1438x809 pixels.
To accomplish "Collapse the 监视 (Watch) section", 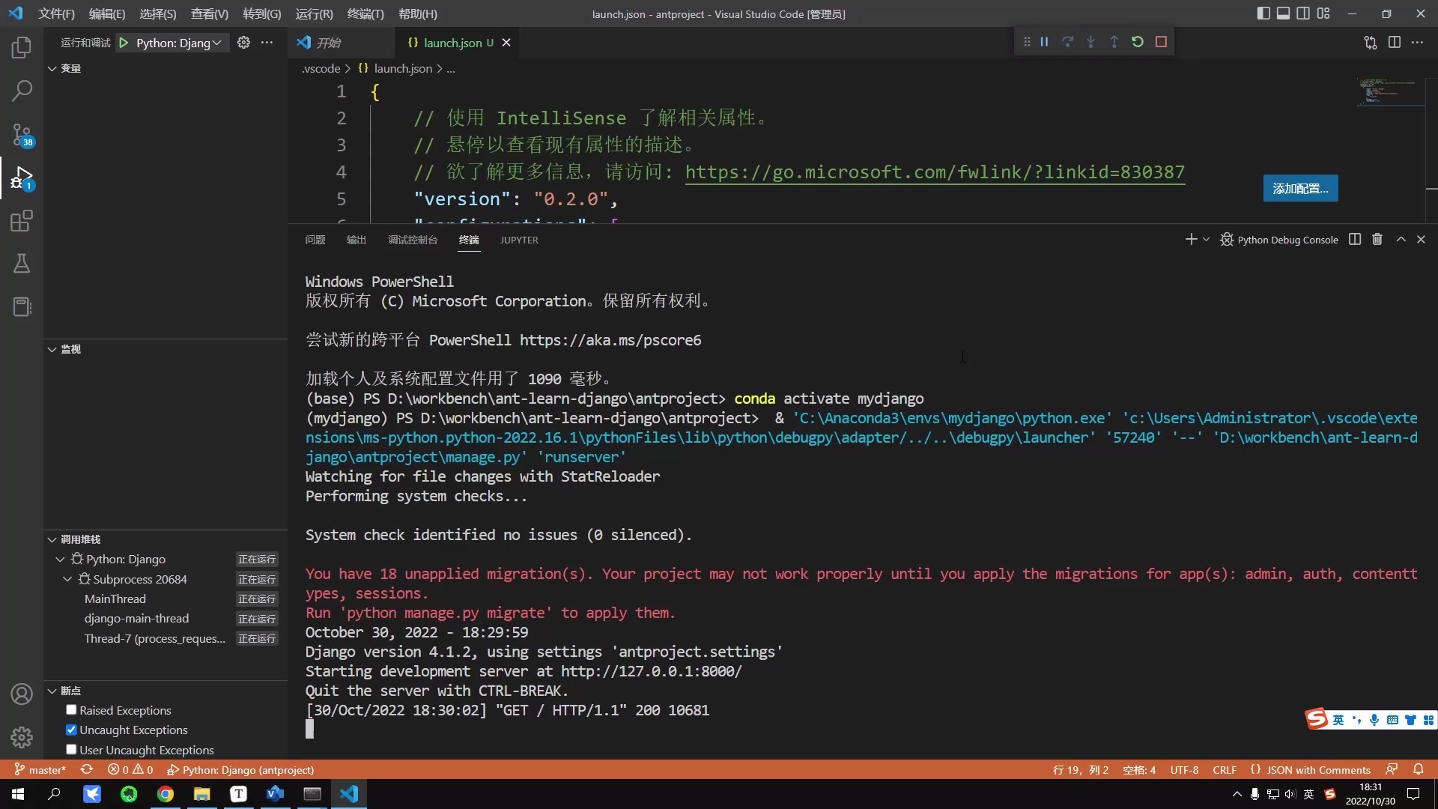I will tap(52, 349).
